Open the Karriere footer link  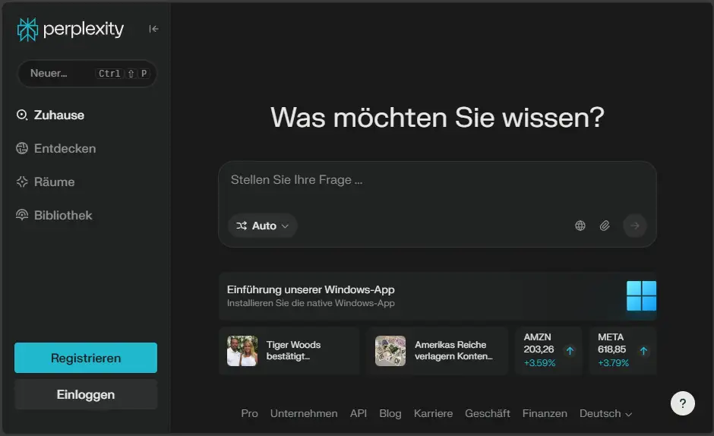(x=433, y=414)
